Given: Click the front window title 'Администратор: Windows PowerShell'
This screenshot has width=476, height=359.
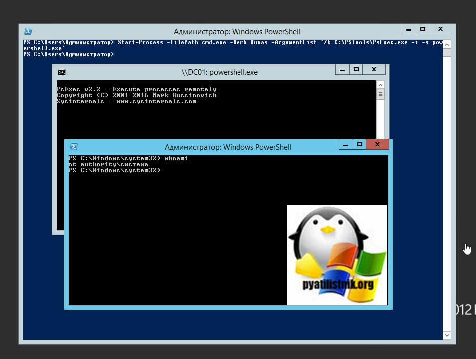Looking at the screenshot, I should pos(228,147).
